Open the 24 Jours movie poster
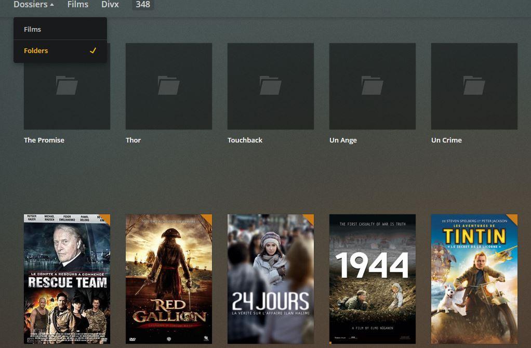531x348 pixels. (x=271, y=279)
